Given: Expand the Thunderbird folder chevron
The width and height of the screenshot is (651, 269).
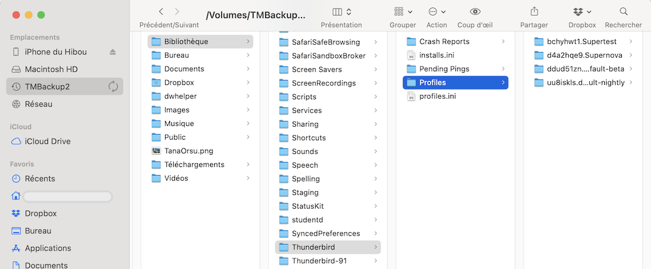Looking at the screenshot, I should [x=375, y=247].
